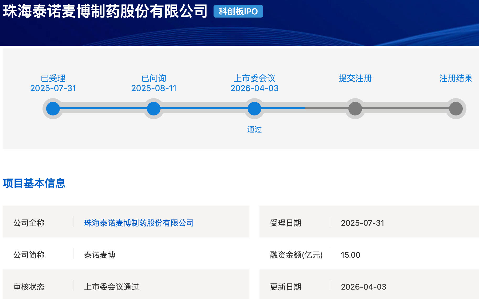Click the 上市委会议通过 status value
The image size is (479, 299).
111,287
